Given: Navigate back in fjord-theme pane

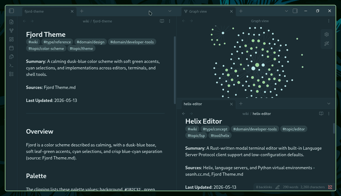Looking at the screenshot, I should [25, 21].
